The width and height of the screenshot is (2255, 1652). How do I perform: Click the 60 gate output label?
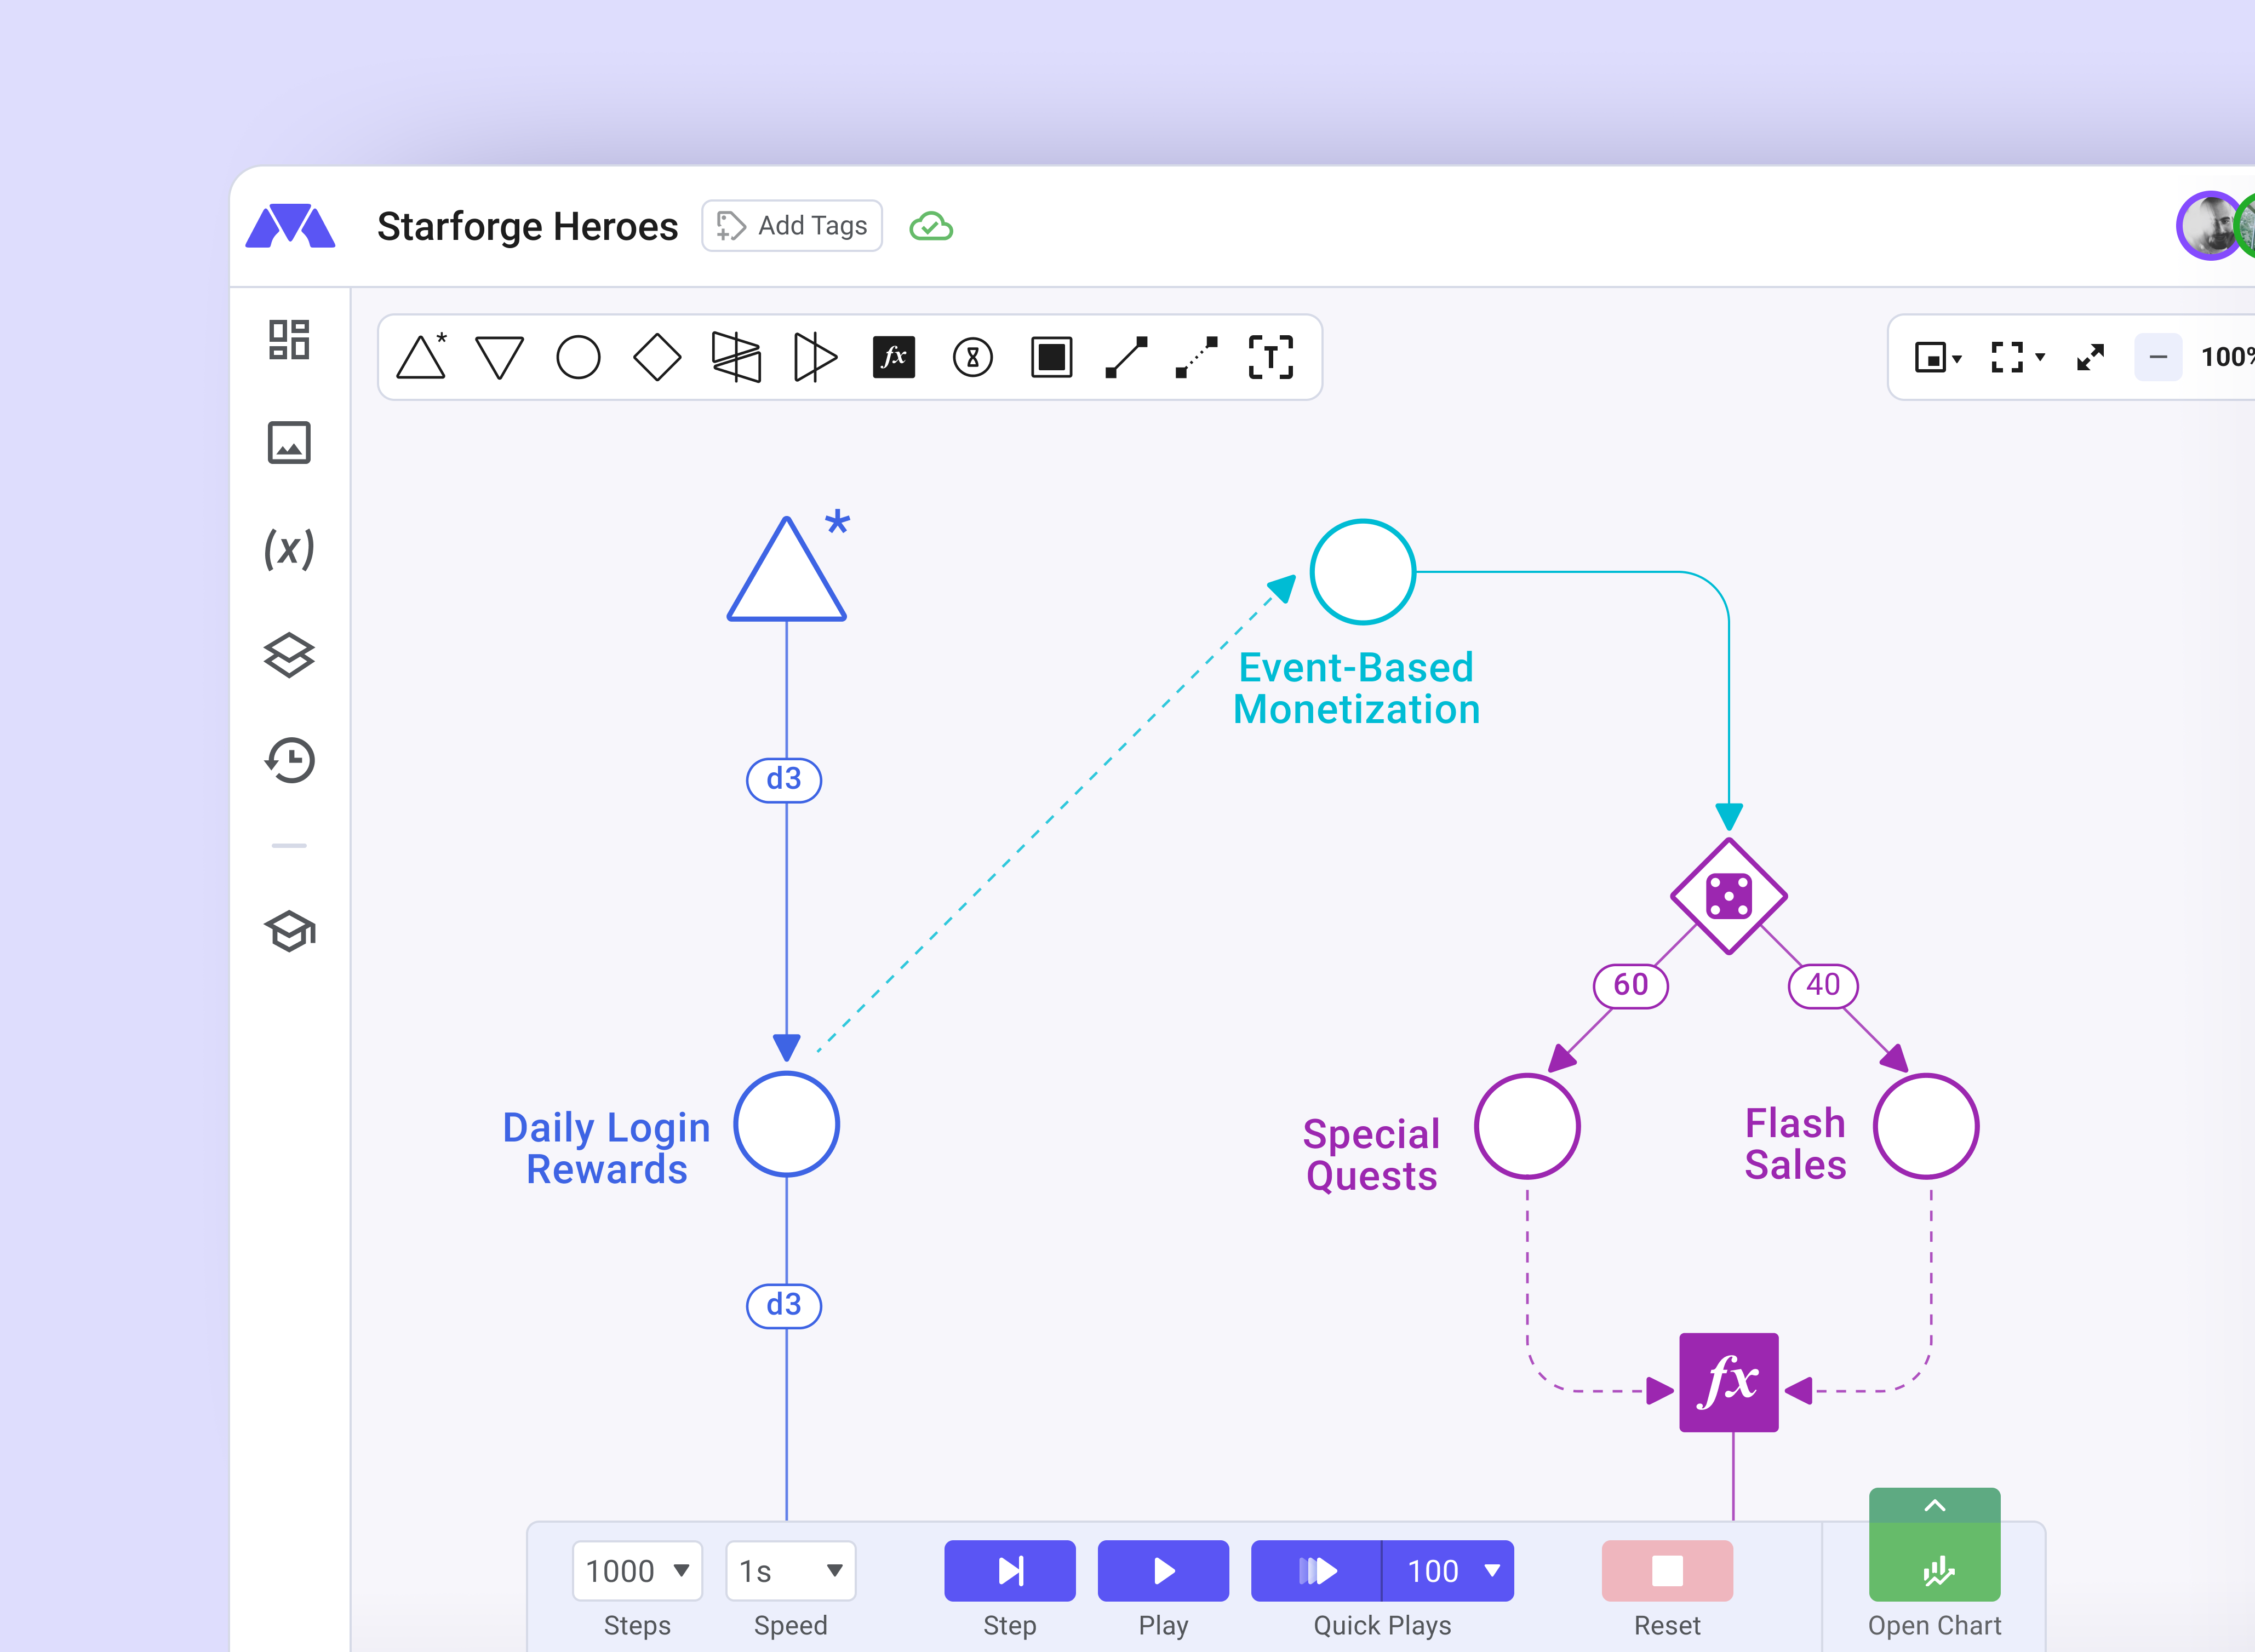click(x=1631, y=985)
